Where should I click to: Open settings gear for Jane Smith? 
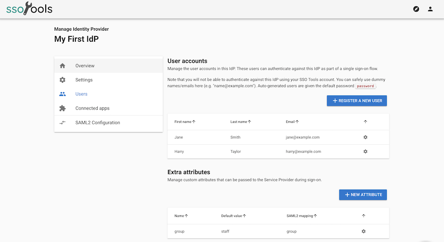tap(365, 137)
